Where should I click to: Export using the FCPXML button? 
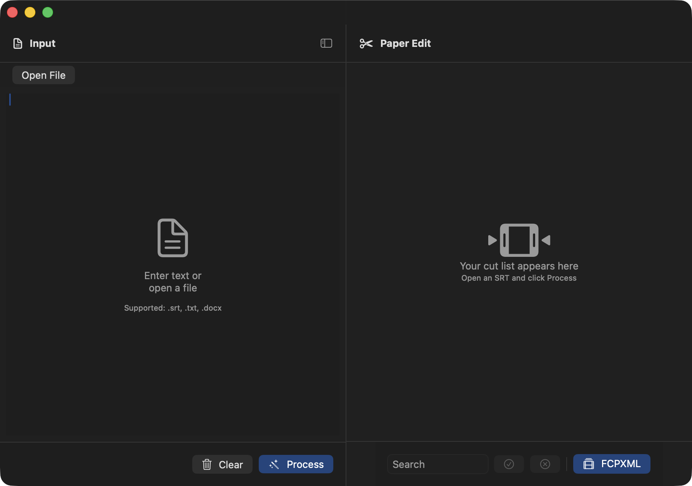[x=611, y=464]
